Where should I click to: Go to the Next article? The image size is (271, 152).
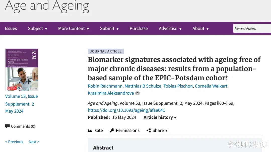pyautogui.click(x=34, y=142)
